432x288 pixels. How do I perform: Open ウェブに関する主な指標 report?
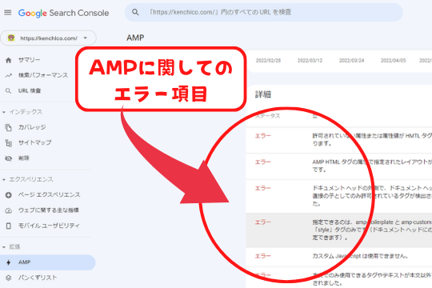(49, 210)
